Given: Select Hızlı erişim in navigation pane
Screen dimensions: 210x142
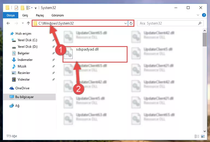Looking at the screenshot, I should coord(23,34).
